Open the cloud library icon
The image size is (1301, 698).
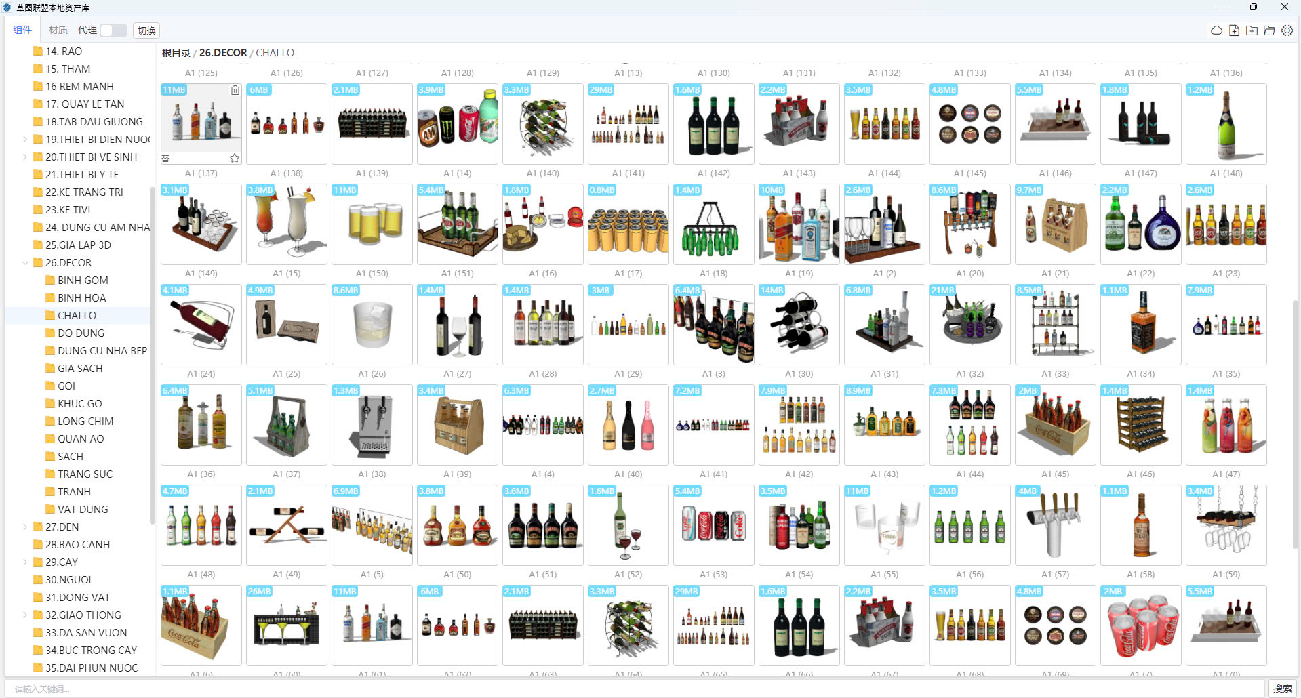(x=1216, y=30)
